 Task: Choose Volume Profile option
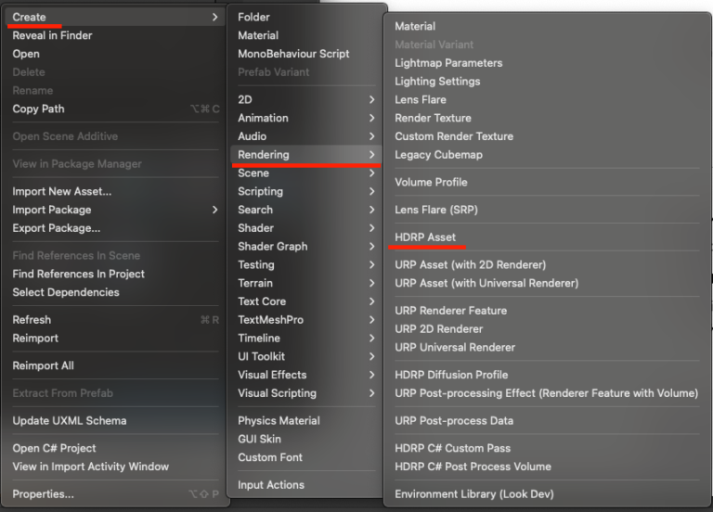click(431, 182)
